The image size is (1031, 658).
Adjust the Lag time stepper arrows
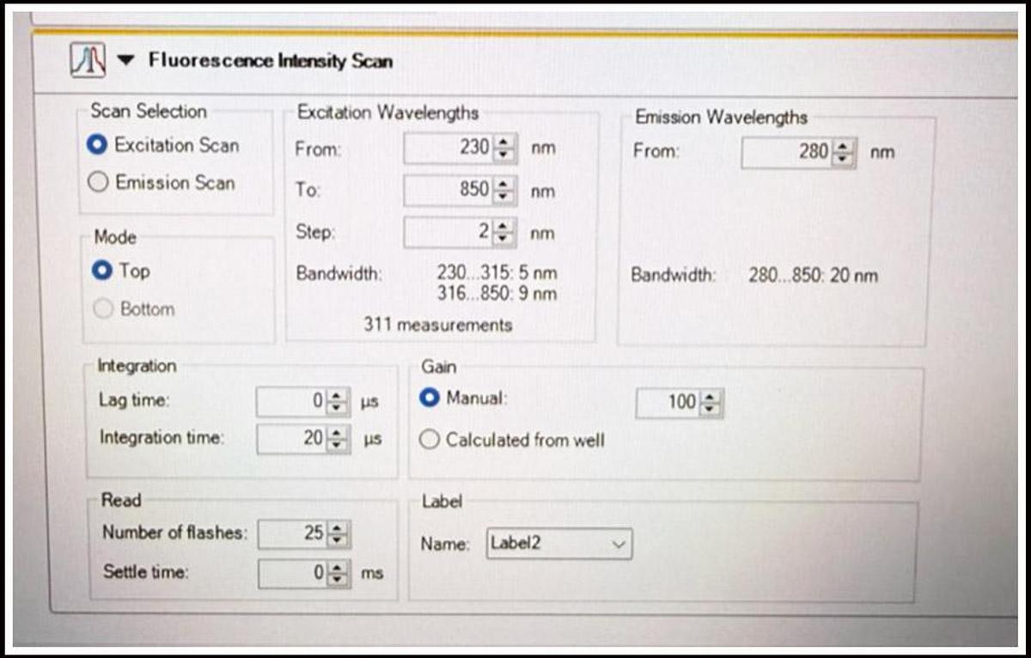(x=339, y=401)
